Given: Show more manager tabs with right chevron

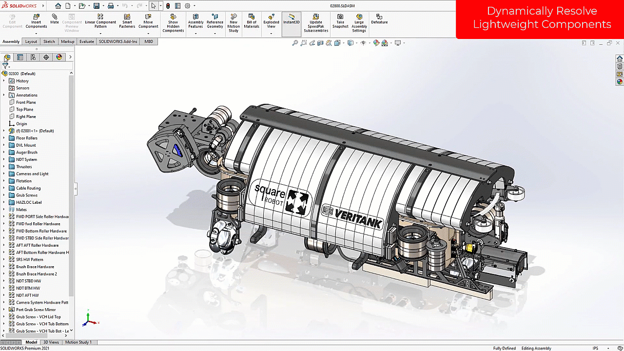Looking at the screenshot, I should point(70,57).
